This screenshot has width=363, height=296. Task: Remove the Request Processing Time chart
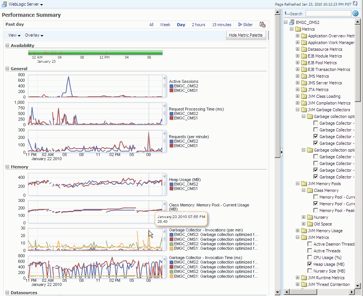165,106
